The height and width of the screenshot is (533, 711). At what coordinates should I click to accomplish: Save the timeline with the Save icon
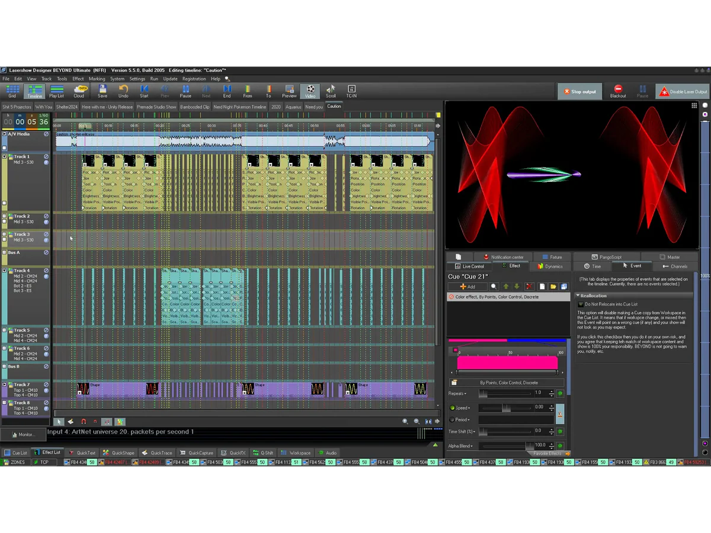[x=103, y=91]
